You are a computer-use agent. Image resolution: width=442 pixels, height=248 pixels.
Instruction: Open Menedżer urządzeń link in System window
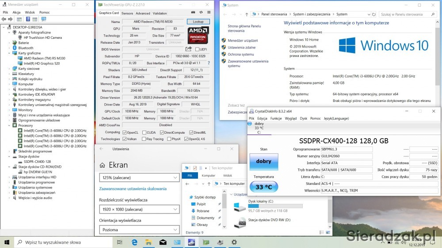point(243,41)
